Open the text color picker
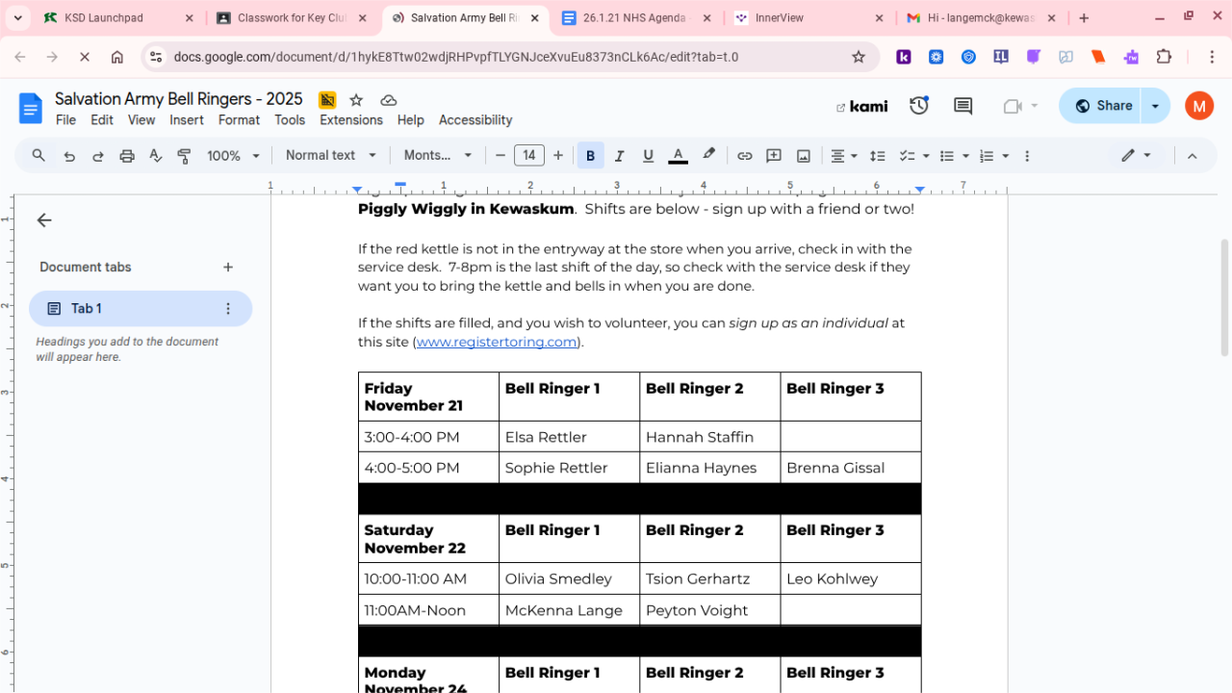The height and width of the screenshot is (693, 1232). click(x=679, y=156)
